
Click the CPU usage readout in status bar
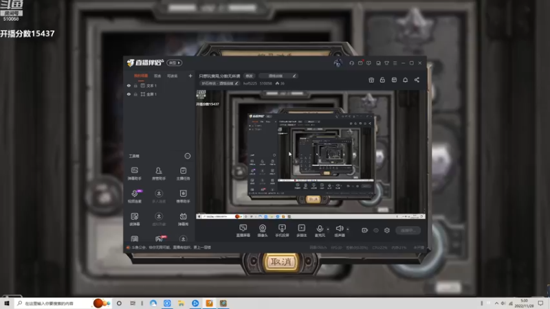[x=379, y=247]
